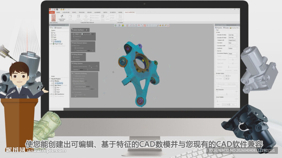Screen dimensions: 282x158
Task: Switch to the Properties tab
Action: point(219,28)
